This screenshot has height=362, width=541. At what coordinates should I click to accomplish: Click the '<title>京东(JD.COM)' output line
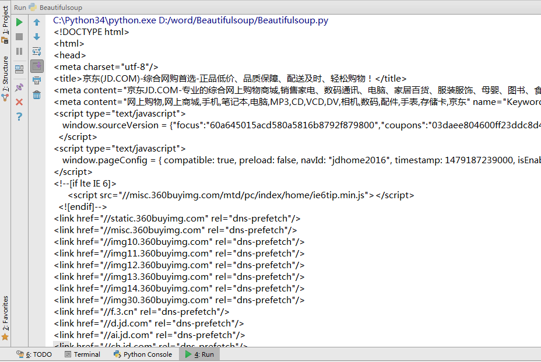click(230, 79)
